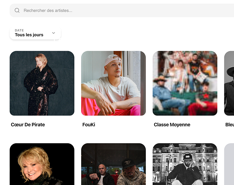Focus the Rechercher des artistes search field
This screenshot has height=185, width=234.
(122, 11)
